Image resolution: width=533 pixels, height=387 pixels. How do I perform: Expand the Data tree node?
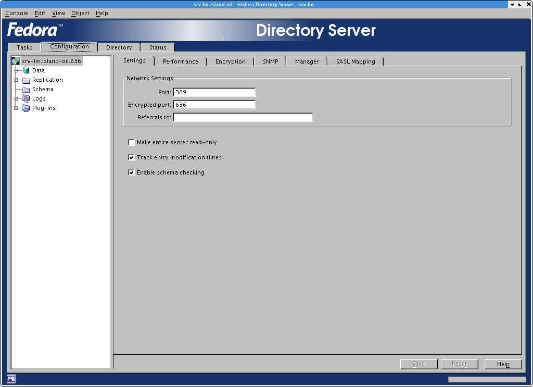click(16, 70)
